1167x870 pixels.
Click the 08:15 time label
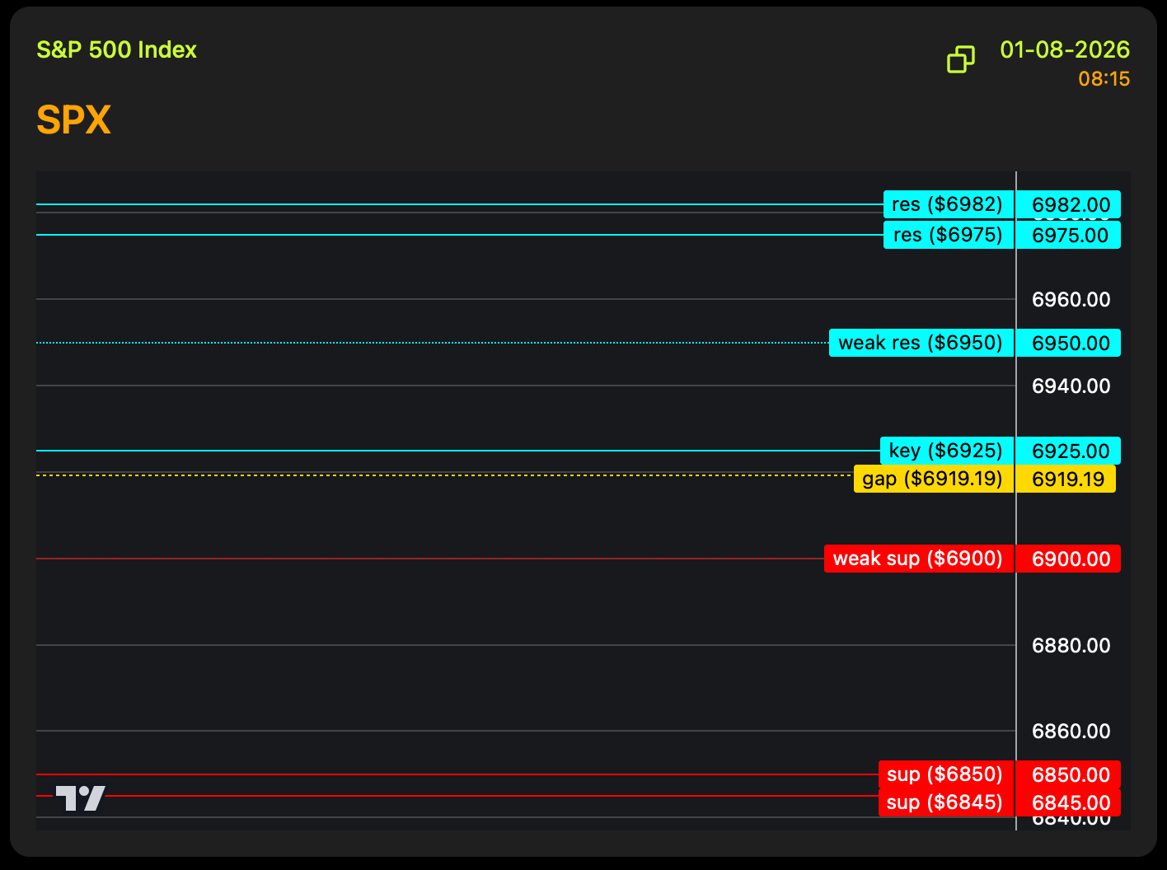(1104, 79)
